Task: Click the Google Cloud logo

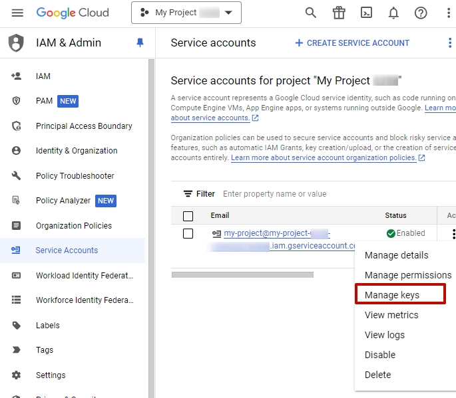Action: (73, 13)
